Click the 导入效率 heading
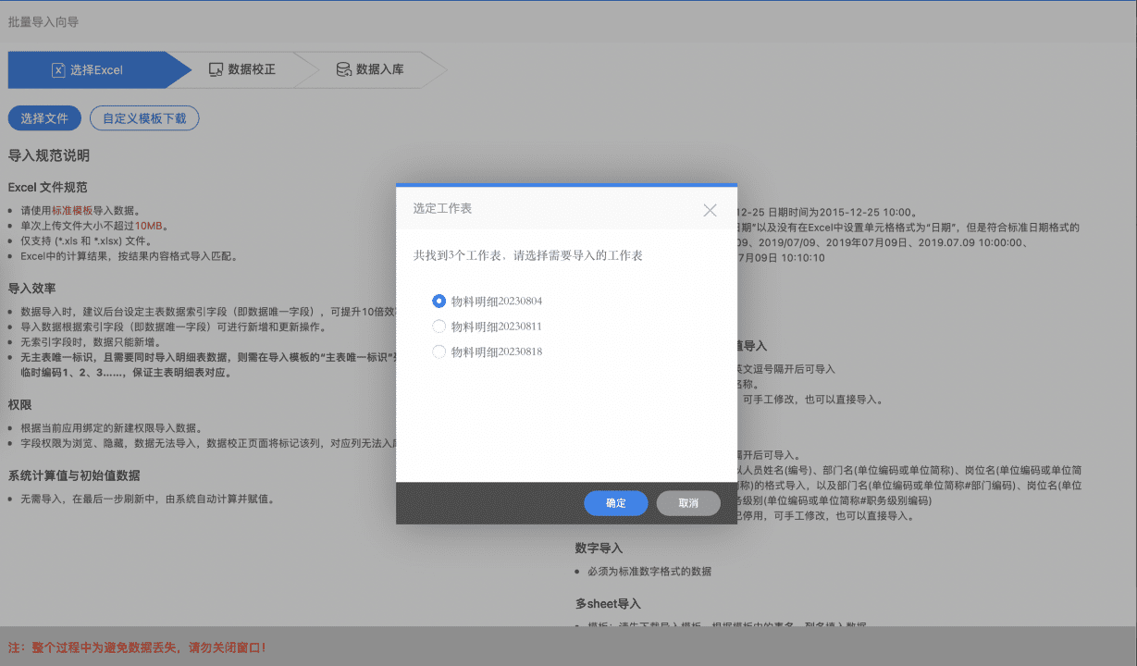This screenshot has height=666, width=1137. 32,288
